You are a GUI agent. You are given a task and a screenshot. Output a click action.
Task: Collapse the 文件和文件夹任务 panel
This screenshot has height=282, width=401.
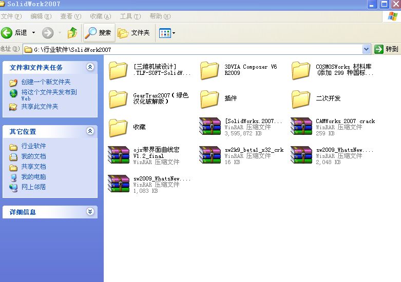90,67
